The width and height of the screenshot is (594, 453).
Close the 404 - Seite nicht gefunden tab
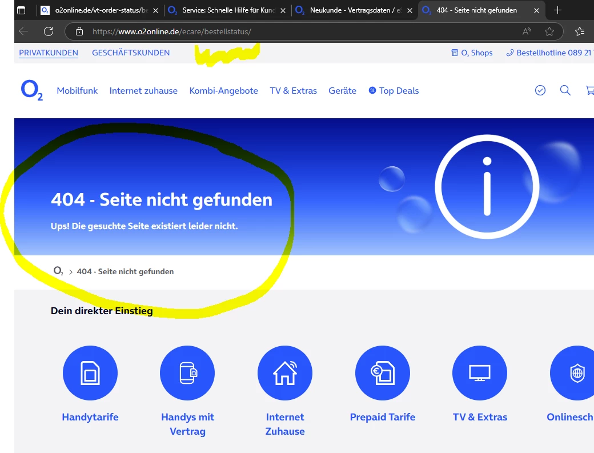click(536, 11)
